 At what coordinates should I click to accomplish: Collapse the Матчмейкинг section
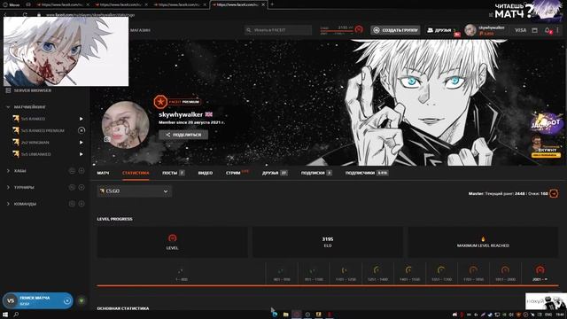tap(8, 107)
